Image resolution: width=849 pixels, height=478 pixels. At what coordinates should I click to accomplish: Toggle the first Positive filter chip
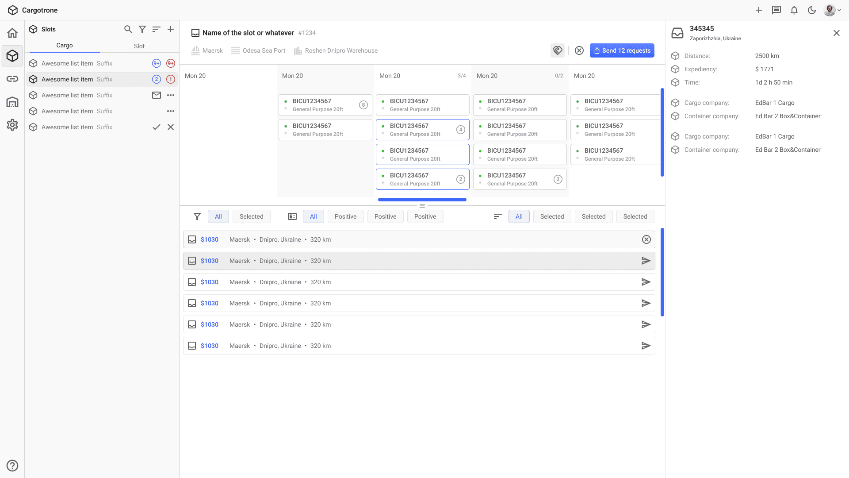click(345, 216)
